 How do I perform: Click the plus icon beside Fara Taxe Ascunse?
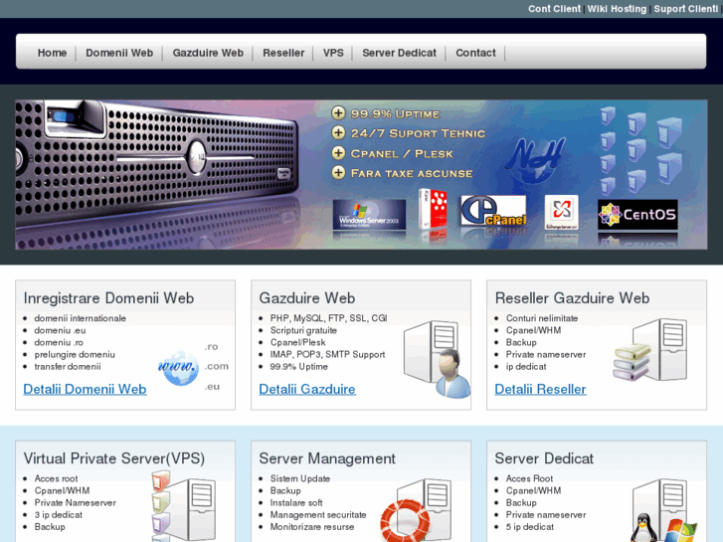[338, 173]
